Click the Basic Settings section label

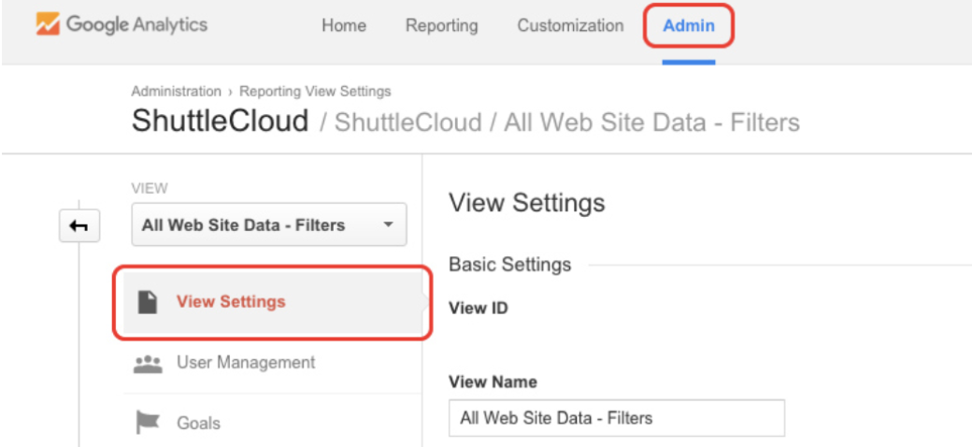click(509, 265)
